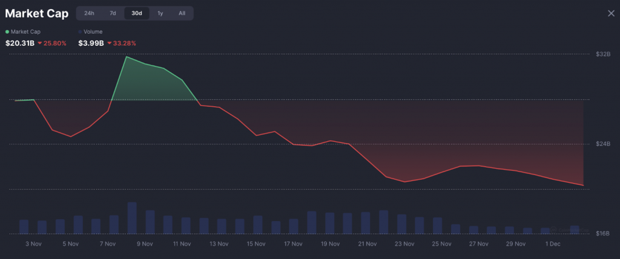The height and width of the screenshot is (259, 620).
Task: Click the 1 Dec date label
Action: point(552,244)
